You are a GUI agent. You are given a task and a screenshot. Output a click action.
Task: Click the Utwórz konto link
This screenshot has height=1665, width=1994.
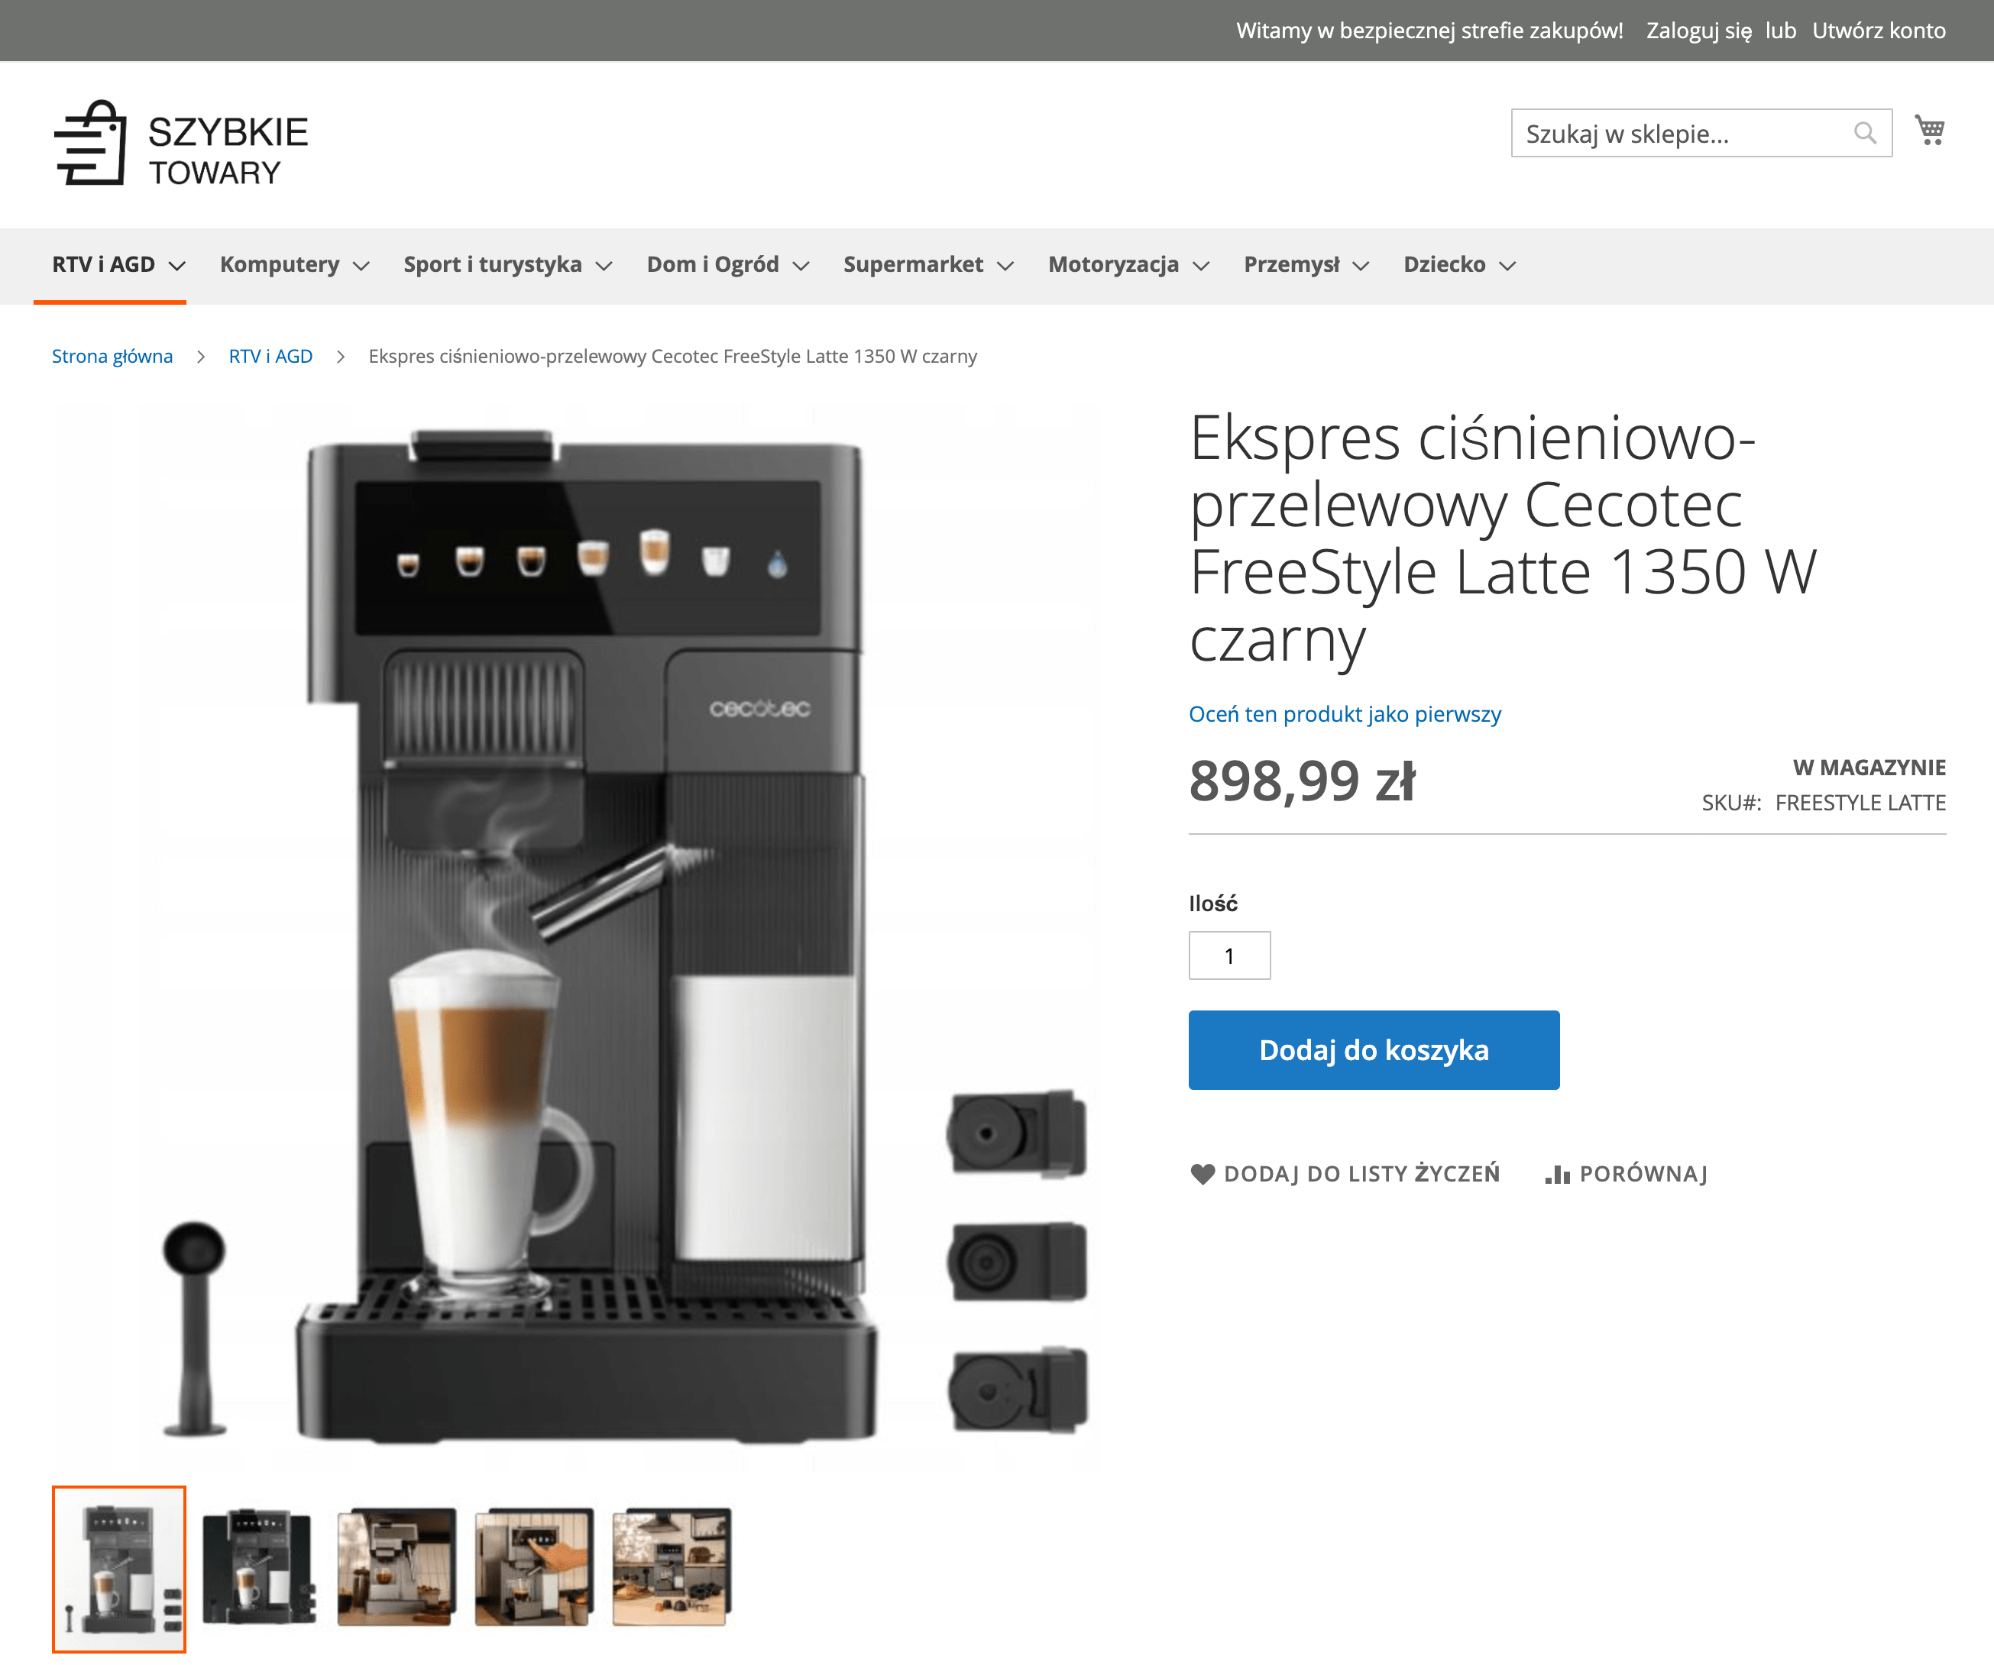1878,31
